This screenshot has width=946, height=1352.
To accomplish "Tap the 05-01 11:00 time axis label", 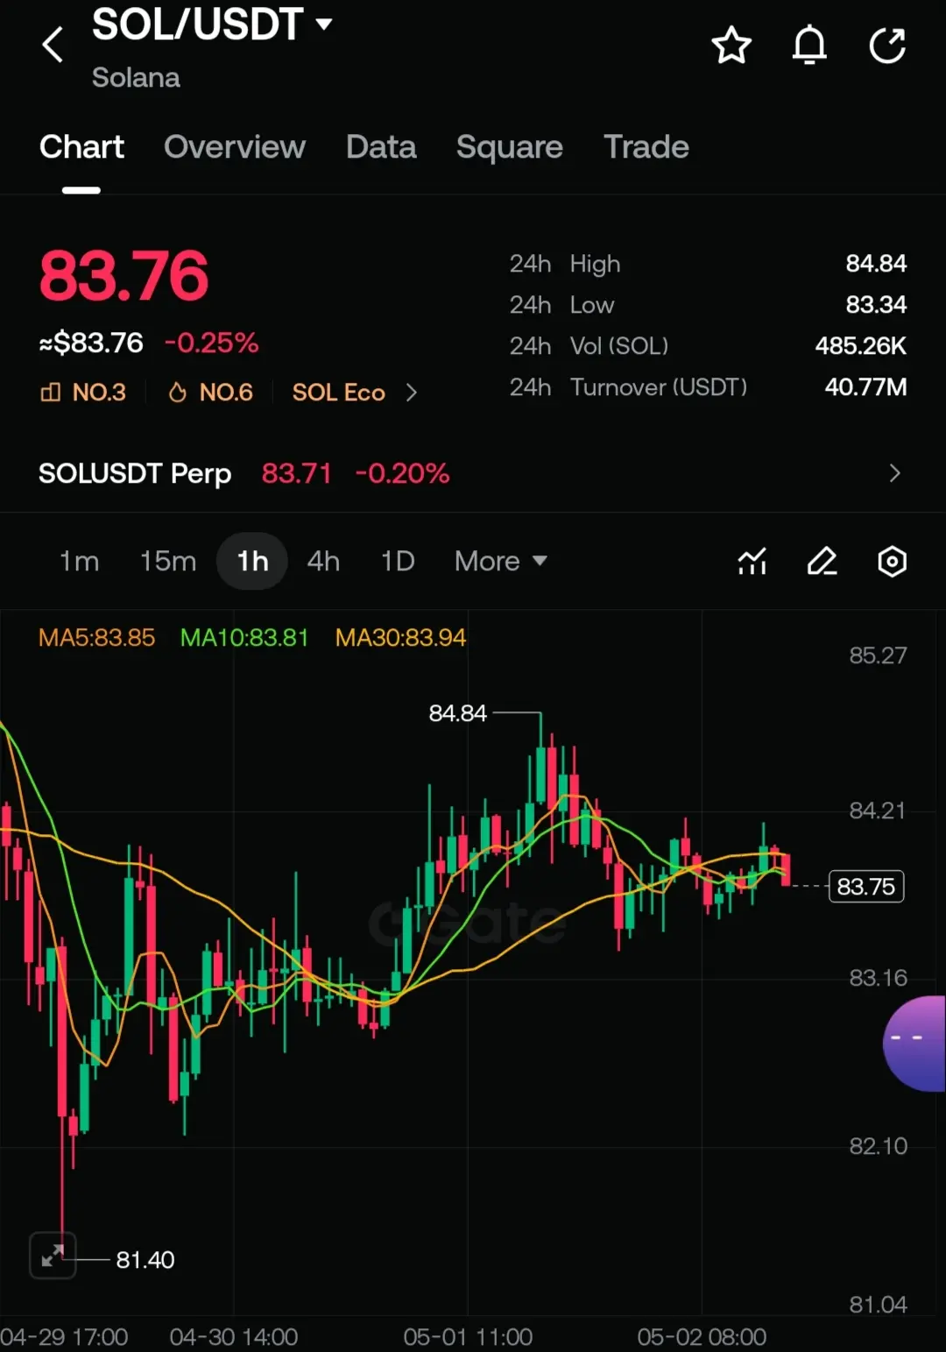I will tap(468, 1336).
